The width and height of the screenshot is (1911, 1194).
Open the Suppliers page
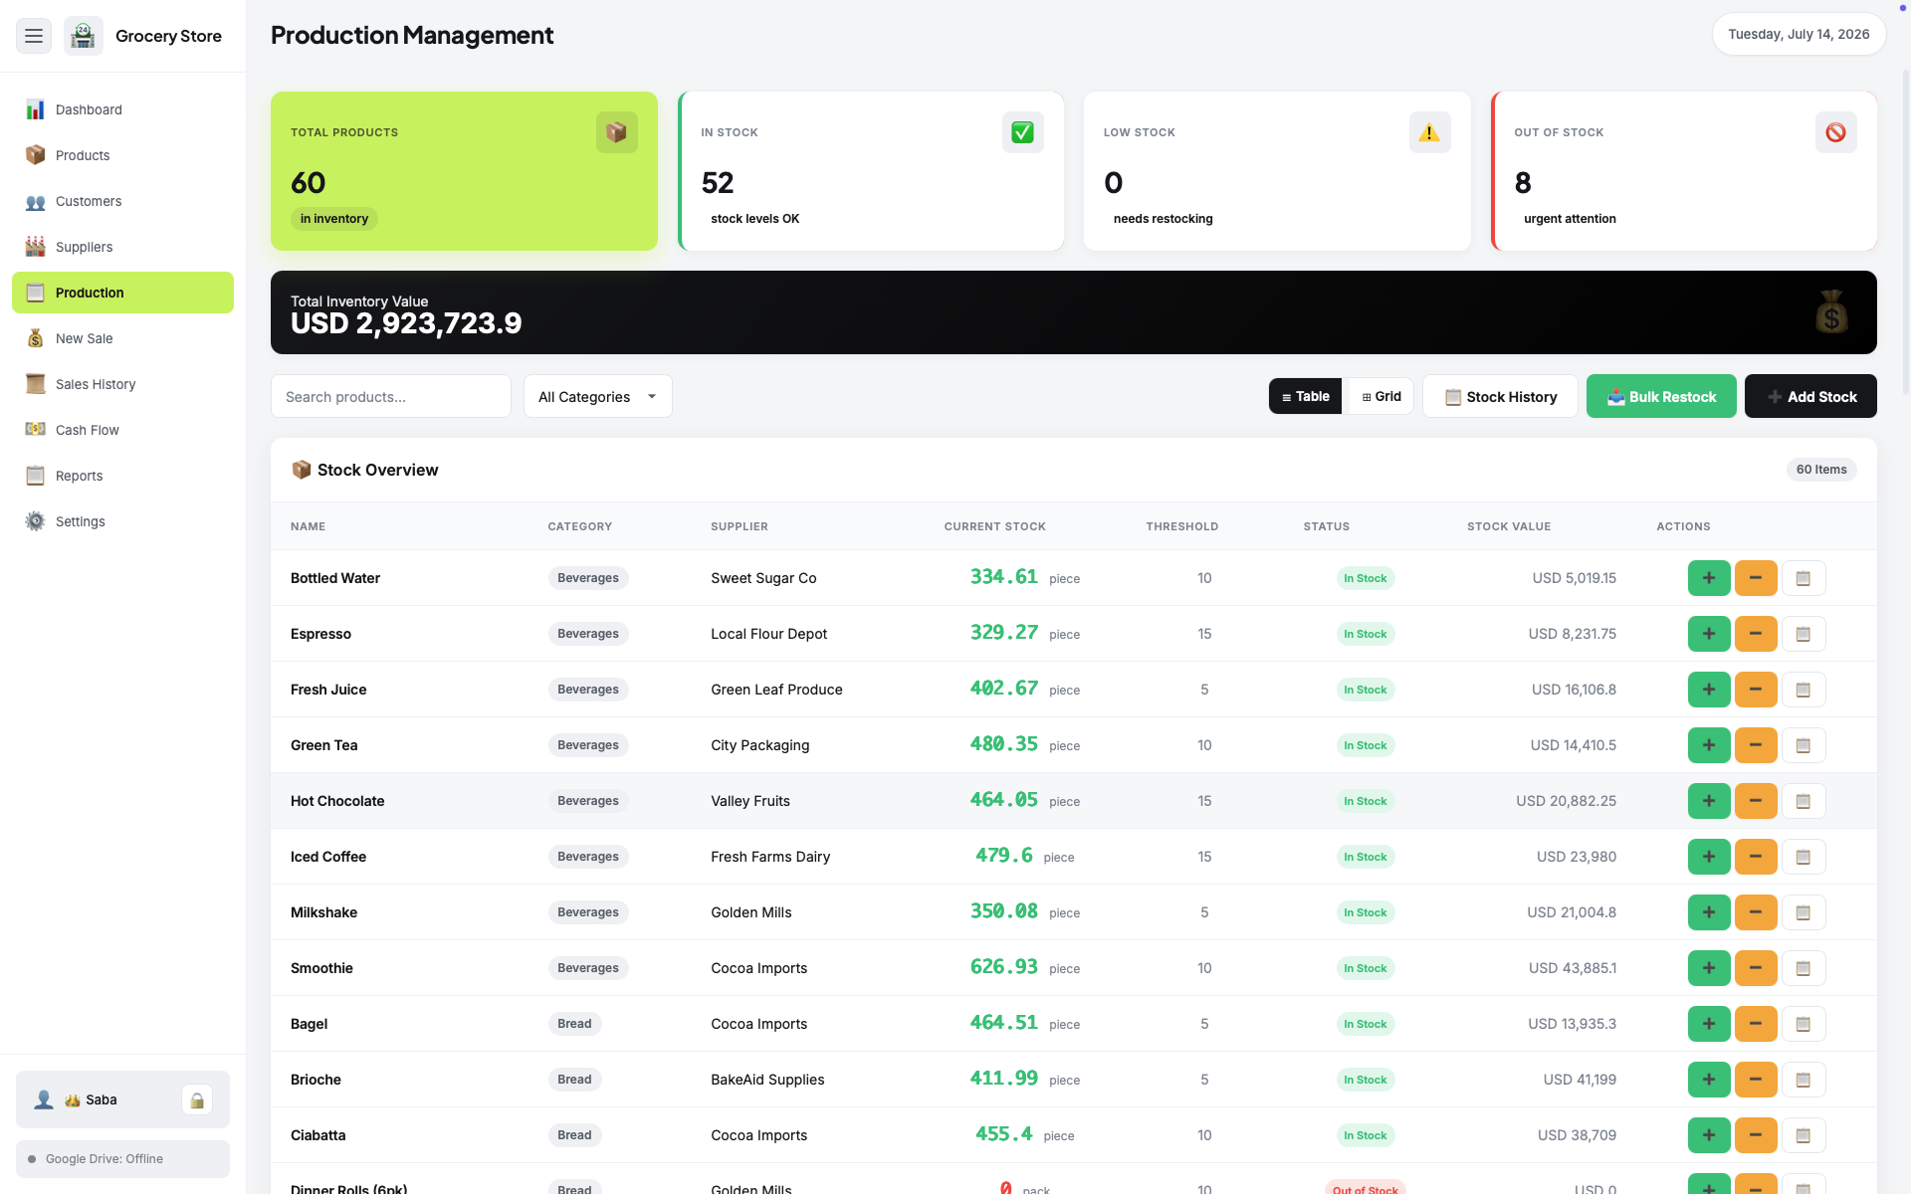click(x=122, y=247)
